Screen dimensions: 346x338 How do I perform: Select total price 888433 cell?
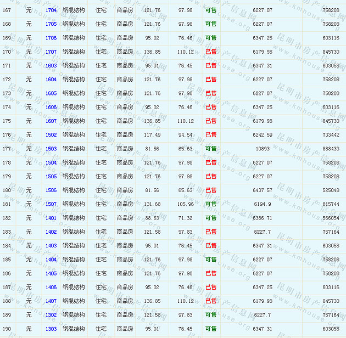click(x=331, y=149)
